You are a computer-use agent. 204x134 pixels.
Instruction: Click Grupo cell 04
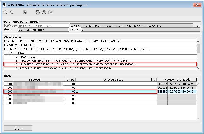[x=70, y=95]
